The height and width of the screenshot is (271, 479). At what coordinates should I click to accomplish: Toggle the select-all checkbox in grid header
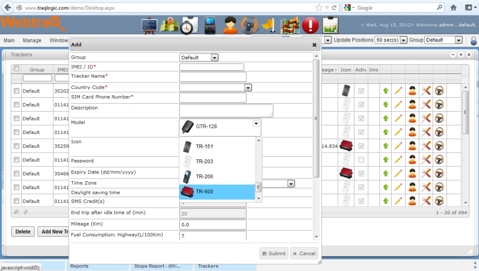pos(16,69)
